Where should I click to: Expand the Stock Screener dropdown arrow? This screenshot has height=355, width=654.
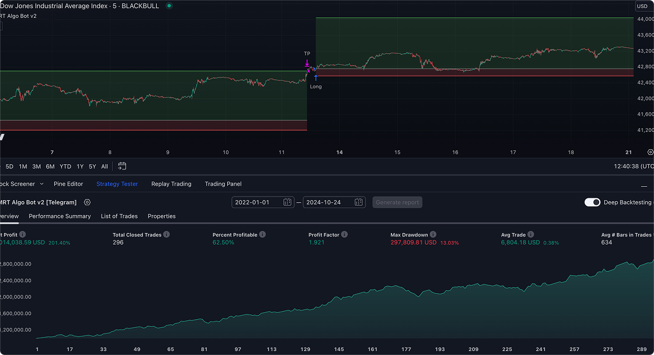(42, 184)
